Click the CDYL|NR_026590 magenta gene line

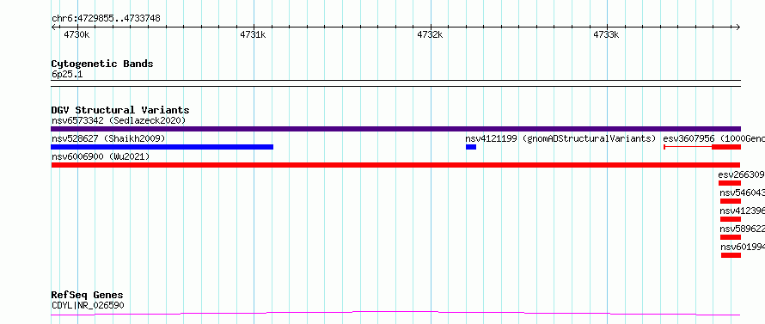(x=395, y=314)
